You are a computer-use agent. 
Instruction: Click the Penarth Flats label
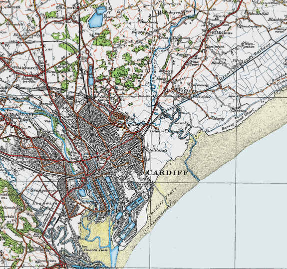95,250
